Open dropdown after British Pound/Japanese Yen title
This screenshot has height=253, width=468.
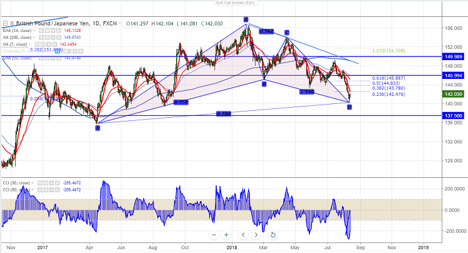(x=120, y=23)
